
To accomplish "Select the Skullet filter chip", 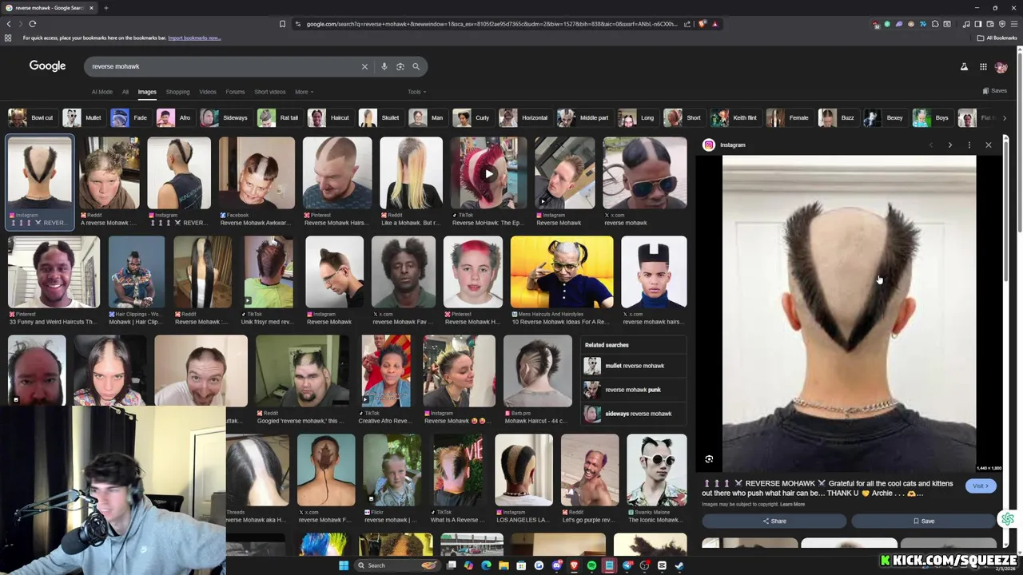I will [380, 118].
